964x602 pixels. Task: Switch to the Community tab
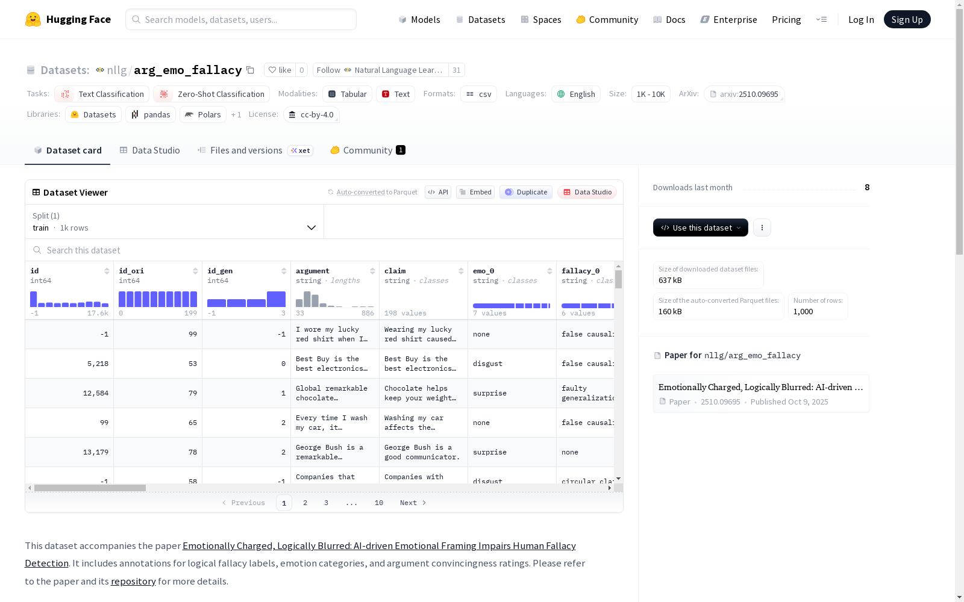coord(368,150)
